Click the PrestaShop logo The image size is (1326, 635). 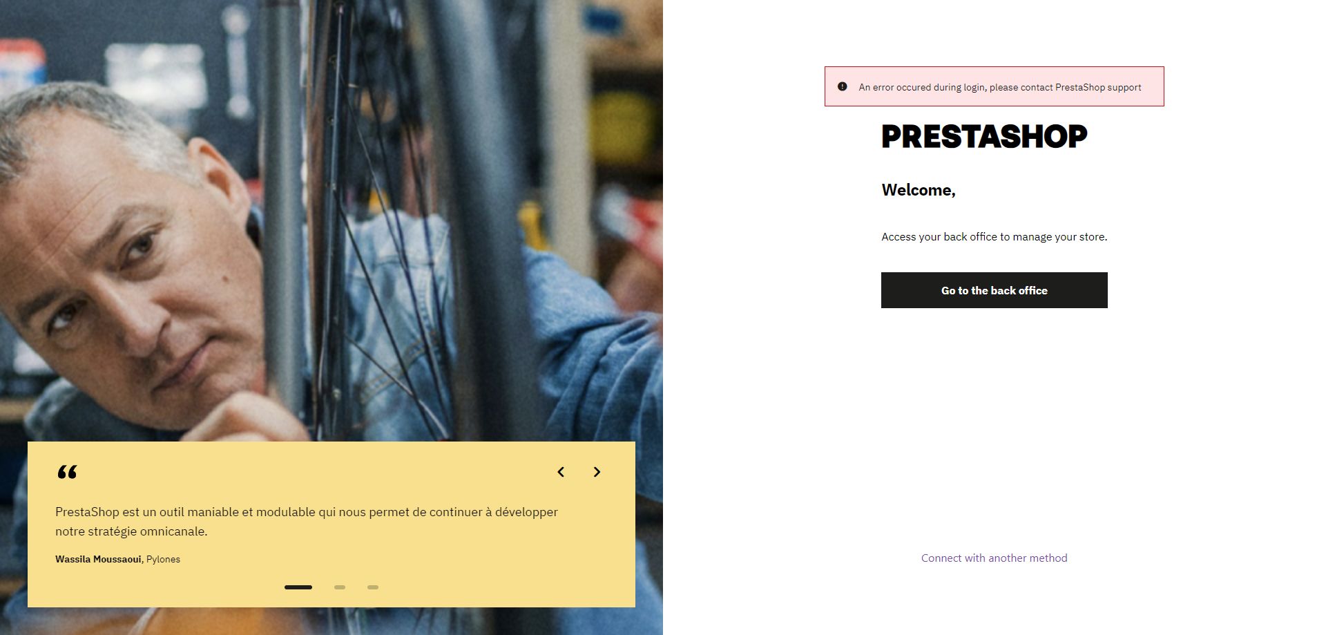point(984,137)
